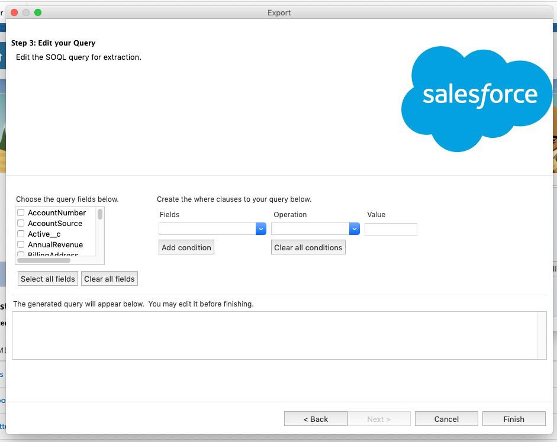Click the green zoom window button
This screenshot has height=442, width=557.
pyautogui.click(x=38, y=12)
